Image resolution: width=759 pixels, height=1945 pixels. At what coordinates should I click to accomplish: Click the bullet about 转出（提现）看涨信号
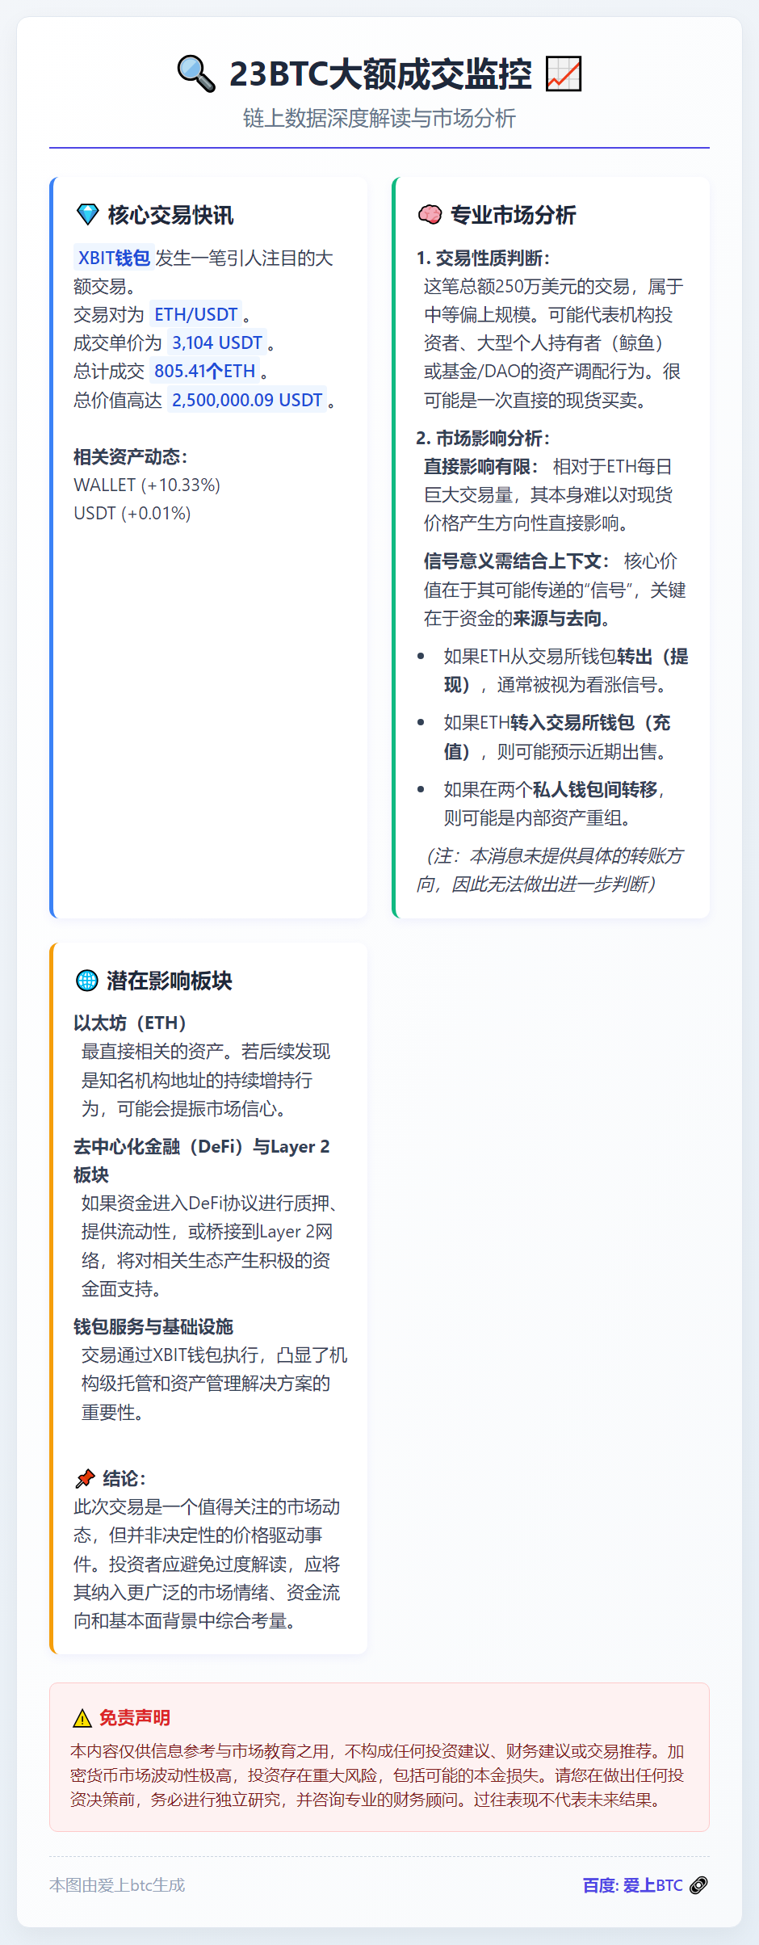tap(566, 670)
